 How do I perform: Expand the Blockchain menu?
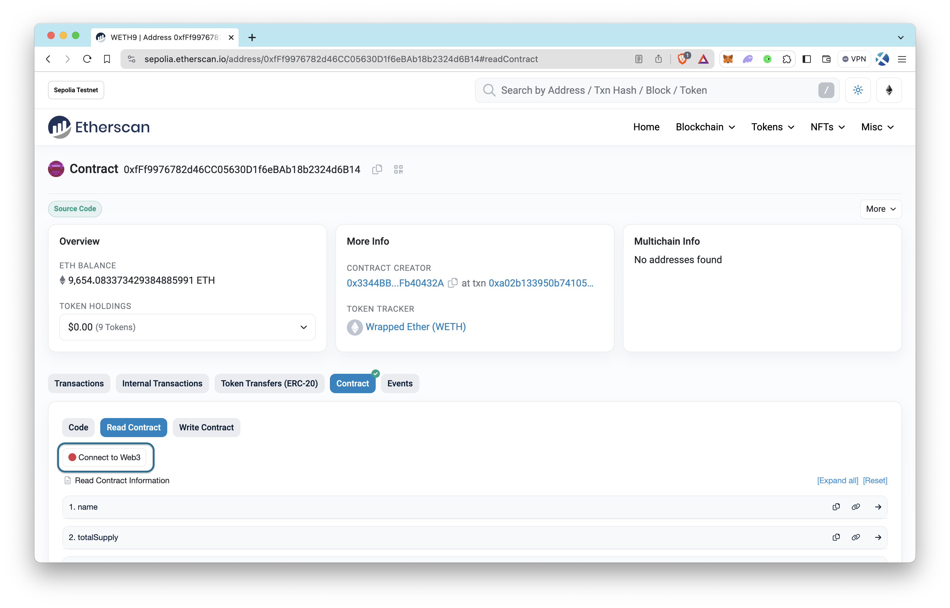pos(705,127)
